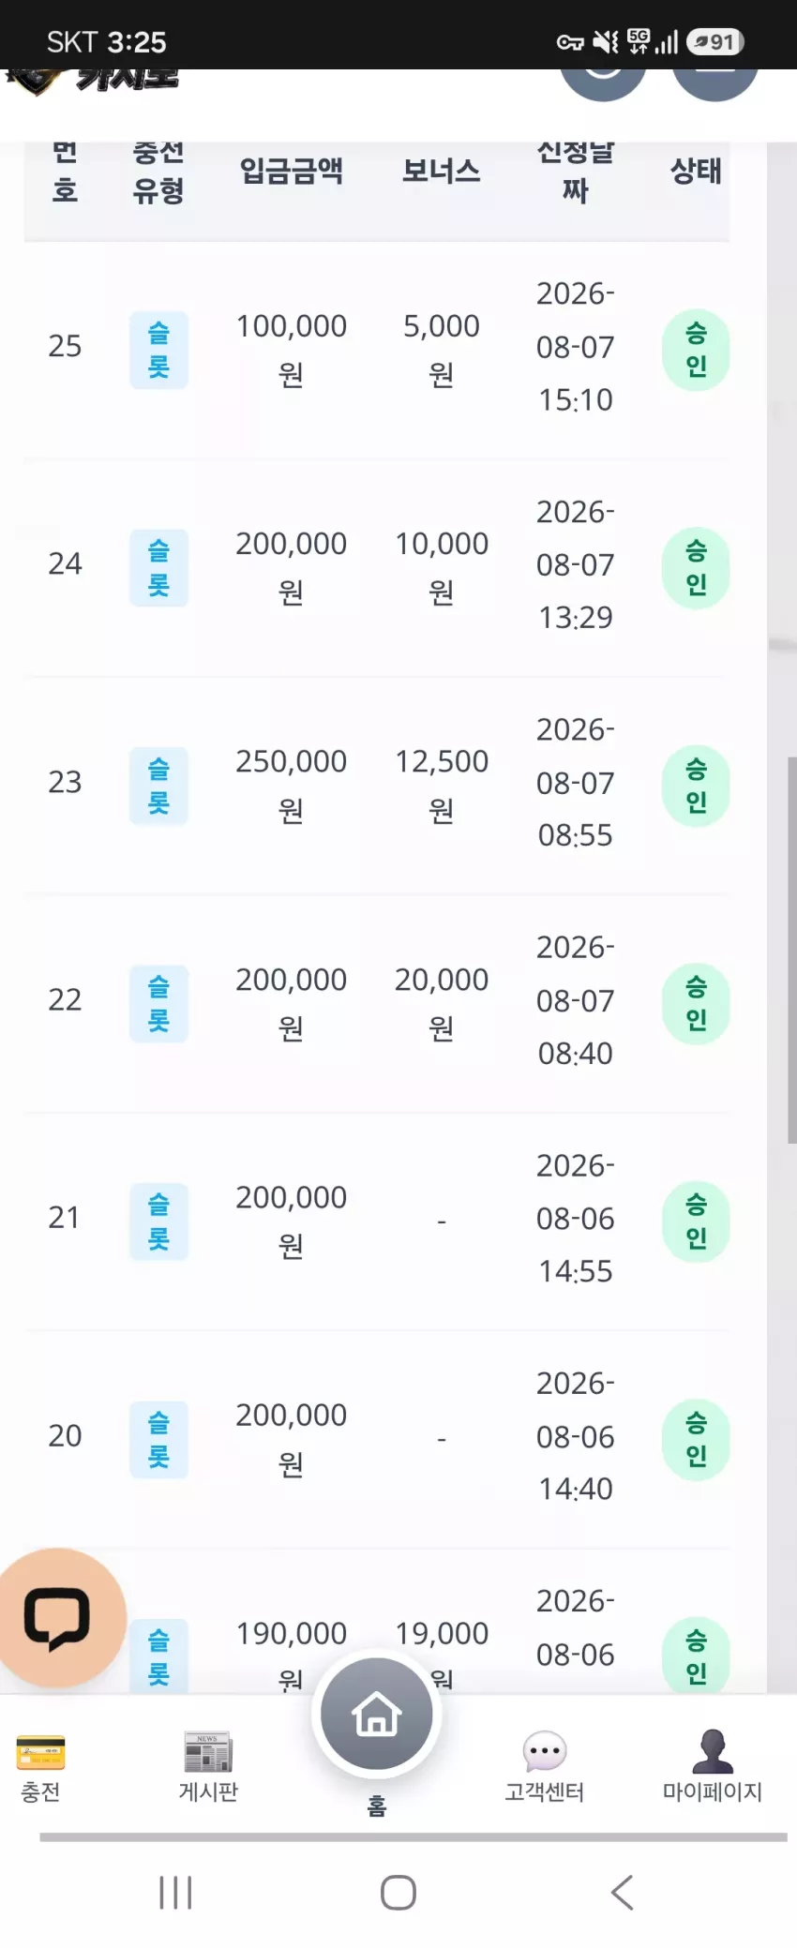The height and width of the screenshot is (1948, 797).
Task: Select the 상태 column header
Action: [x=696, y=171]
